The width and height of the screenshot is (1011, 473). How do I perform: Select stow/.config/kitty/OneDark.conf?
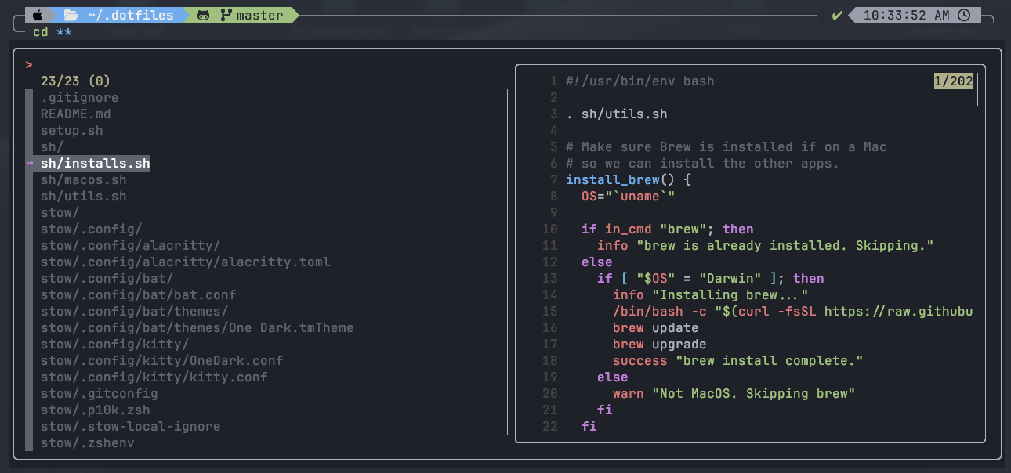coord(162,360)
